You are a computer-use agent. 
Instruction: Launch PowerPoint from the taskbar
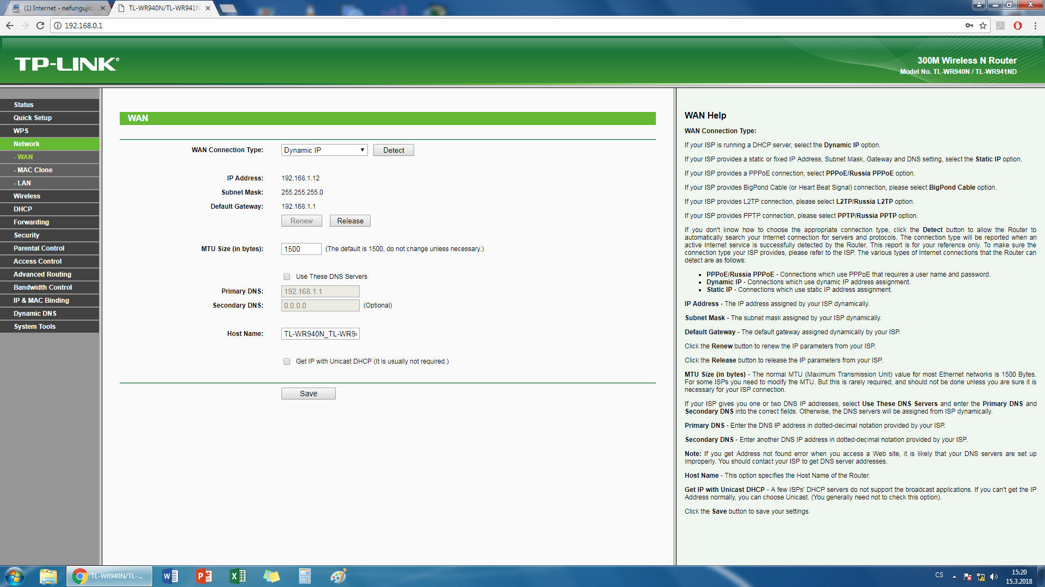click(x=204, y=576)
